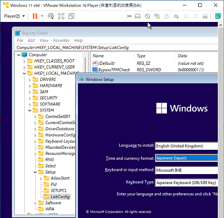This screenshot has width=224, height=218.
Task: Click the VMware scrollbar up arrow
Action: pos(221,25)
